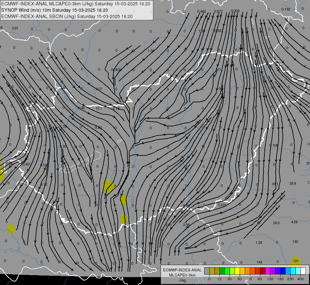This screenshot has width=310, height=285.
Task: Click the map value 1.58
Action: pyautogui.click(x=9, y=164)
